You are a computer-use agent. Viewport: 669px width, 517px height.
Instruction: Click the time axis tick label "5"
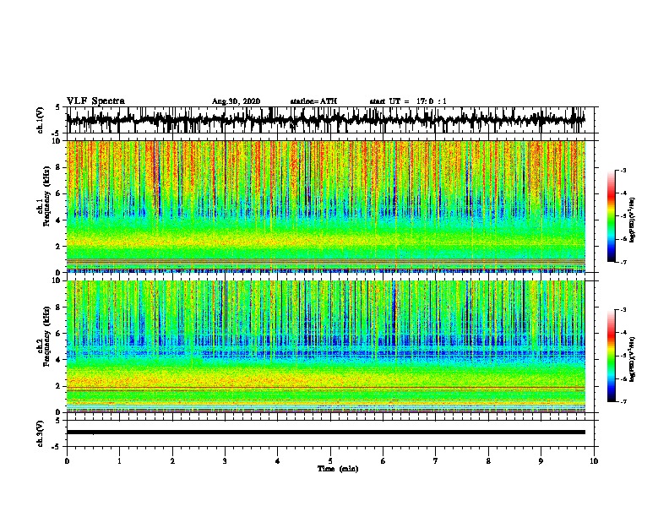coord(330,461)
